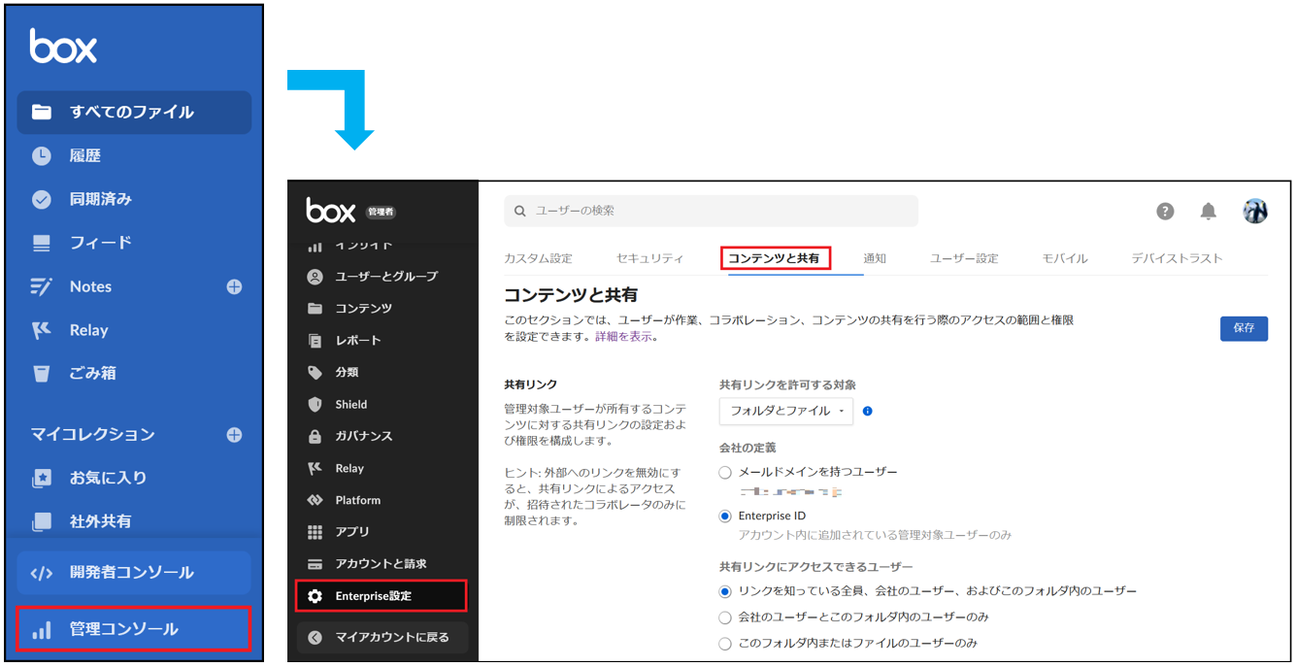Screen dimensions: 1296x667
Task: Click the 管理コンソール label in blue sidebar
Action: pyautogui.click(x=123, y=630)
